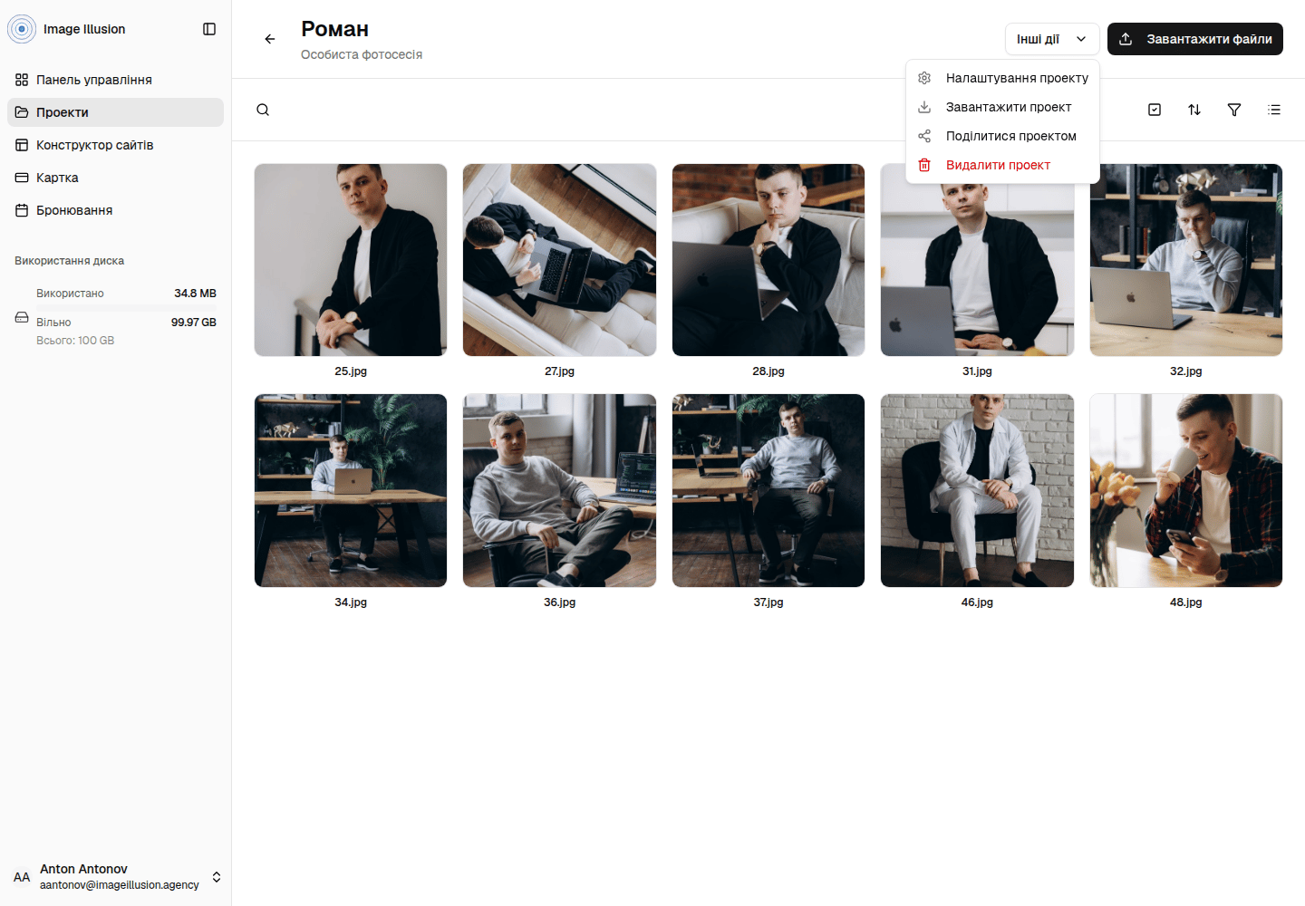The image size is (1305, 906).
Task: Click the Image Illusion logo
Action: (22, 29)
